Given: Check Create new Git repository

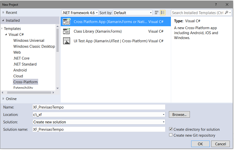Looking at the screenshot, I should (171, 135).
